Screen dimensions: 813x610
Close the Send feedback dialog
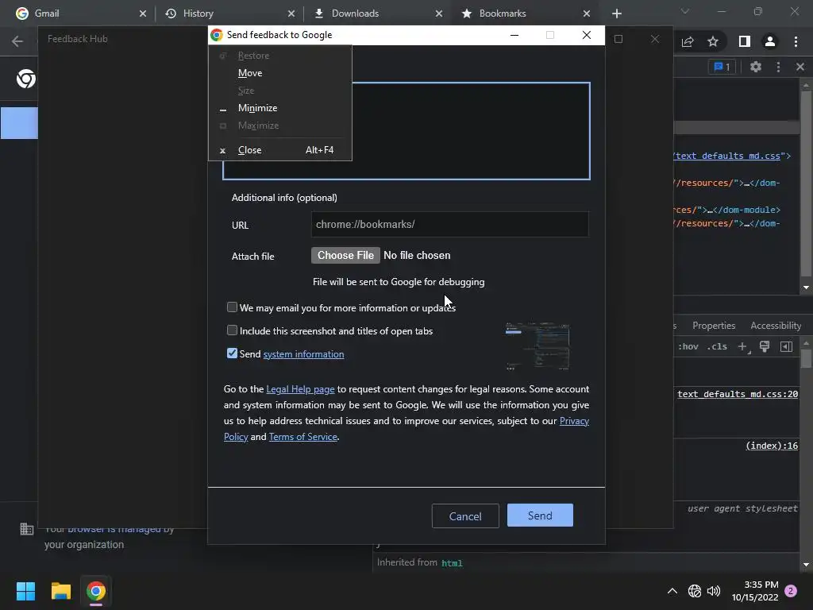pos(587,35)
